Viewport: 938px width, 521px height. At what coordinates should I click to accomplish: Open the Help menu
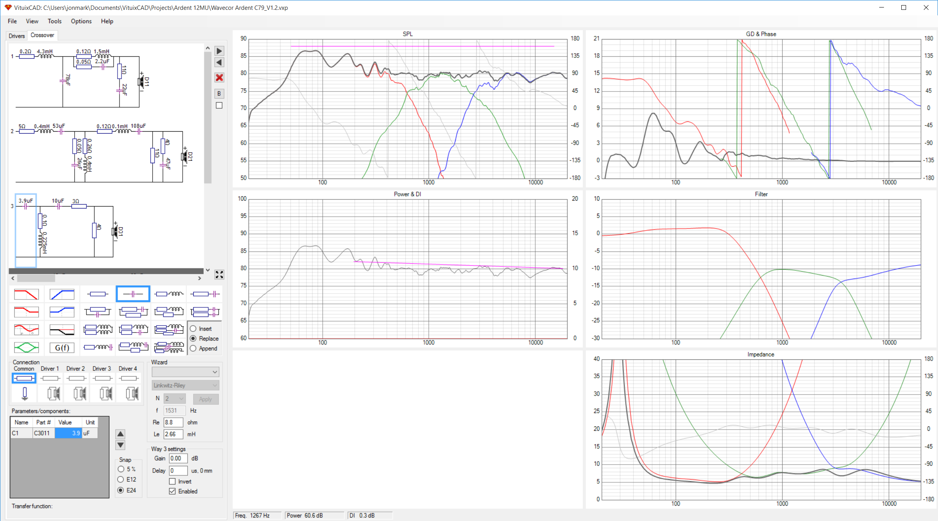tap(107, 21)
